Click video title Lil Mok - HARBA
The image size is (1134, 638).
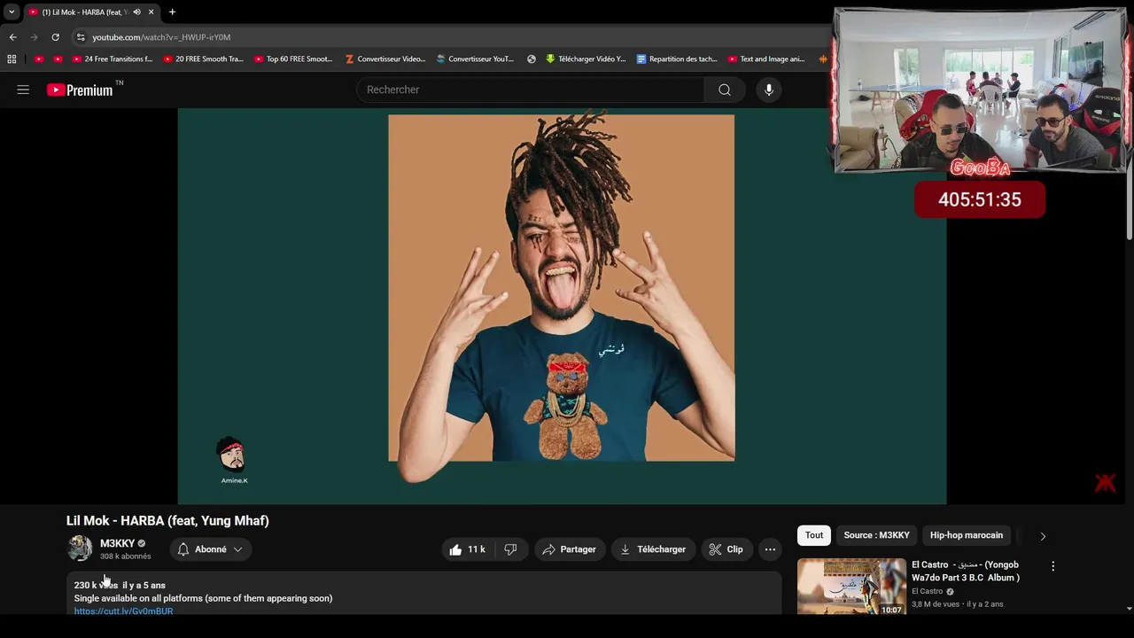tap(167, 521)
